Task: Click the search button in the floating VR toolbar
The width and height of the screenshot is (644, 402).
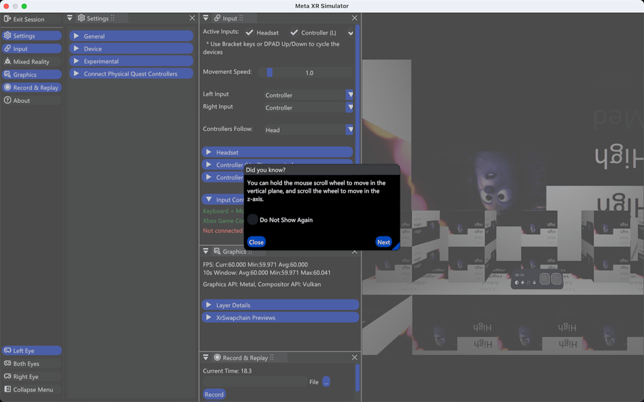Action: (x=545, y=279)
